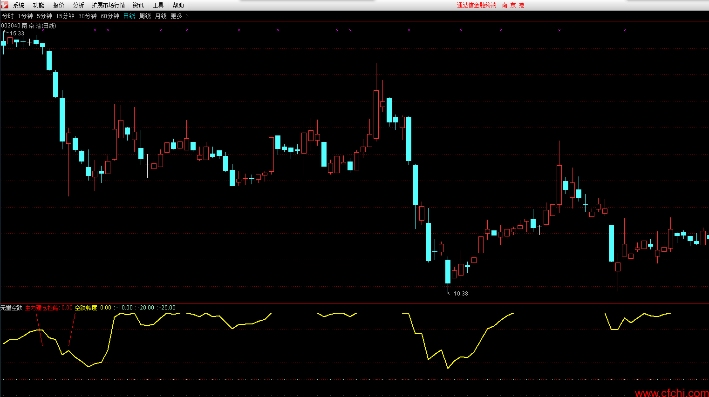Image resolution: width=709 pixels, height=397 pixels.
Task: Switch to the 1分钟 period tab
Action: tap(26, 16)
